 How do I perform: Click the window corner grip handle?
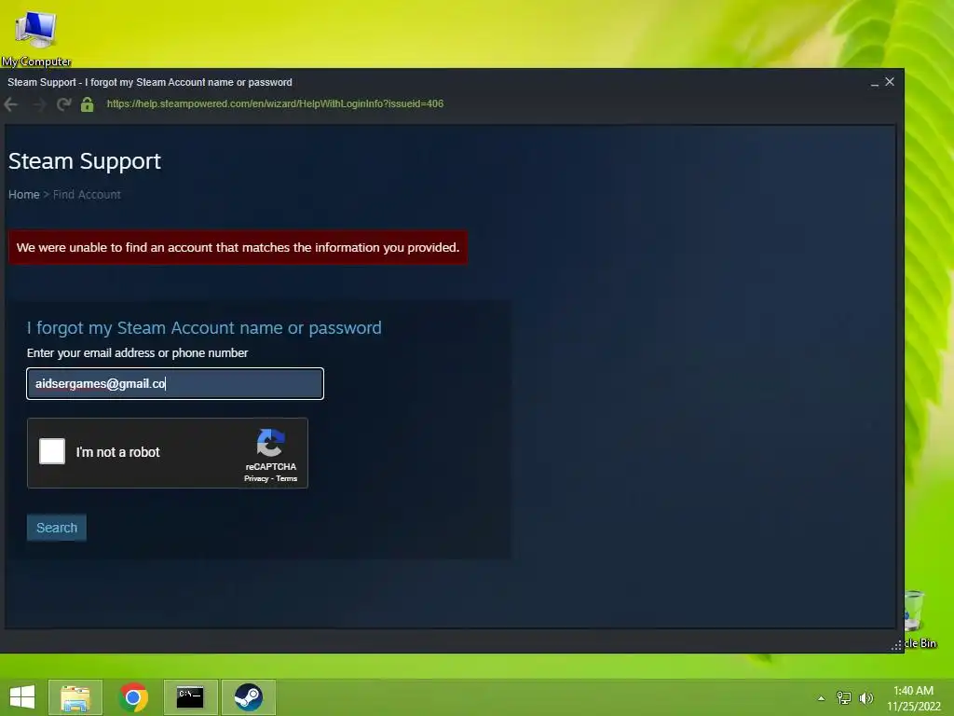point(897,645)
